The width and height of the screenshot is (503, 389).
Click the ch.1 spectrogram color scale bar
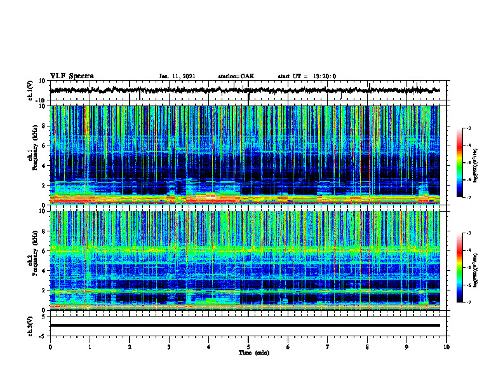coord(459,163)
